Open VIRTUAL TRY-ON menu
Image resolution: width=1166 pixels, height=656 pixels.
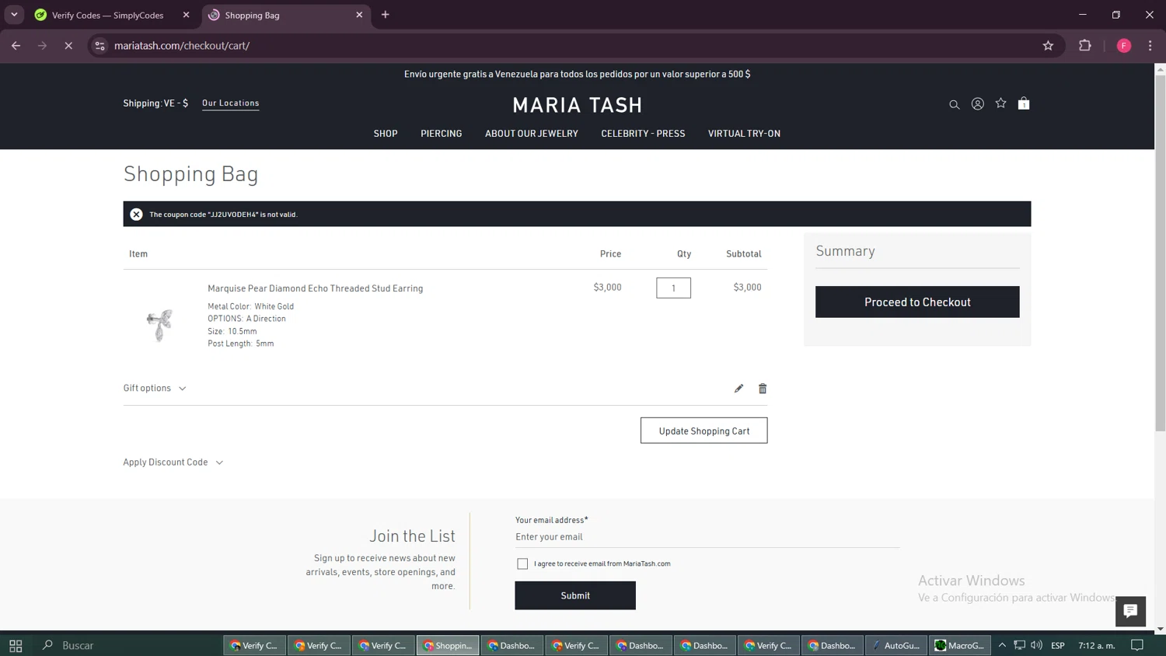[744, 134]
